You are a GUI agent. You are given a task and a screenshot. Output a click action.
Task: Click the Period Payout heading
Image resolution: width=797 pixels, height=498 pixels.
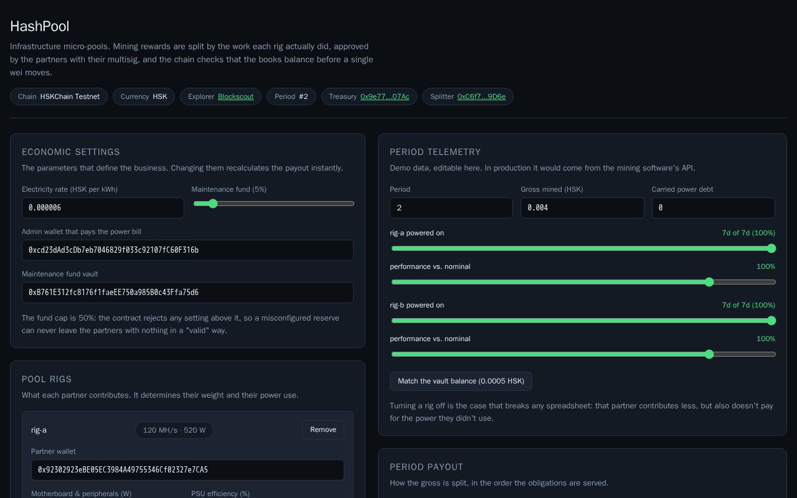coord(427,467)
